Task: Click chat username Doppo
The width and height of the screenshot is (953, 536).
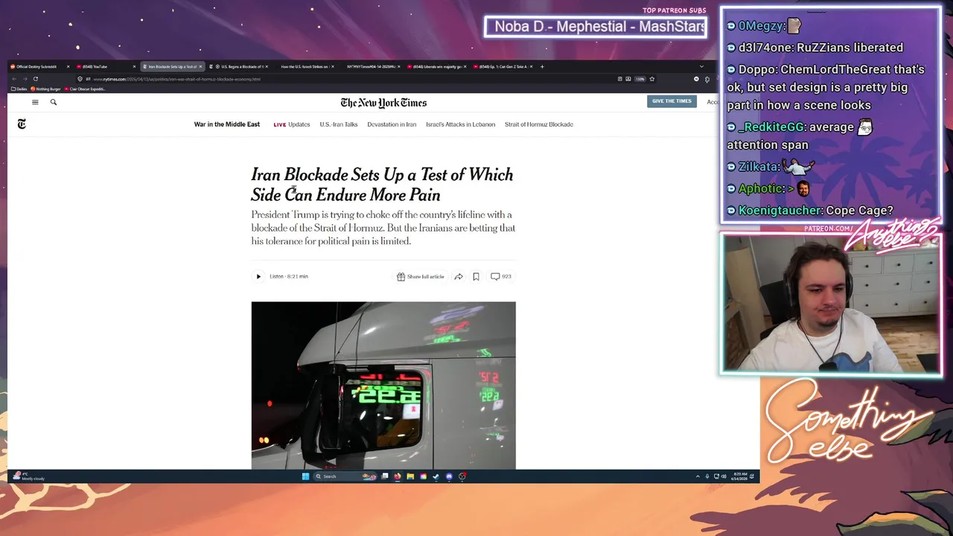Action: coord(756,69)
